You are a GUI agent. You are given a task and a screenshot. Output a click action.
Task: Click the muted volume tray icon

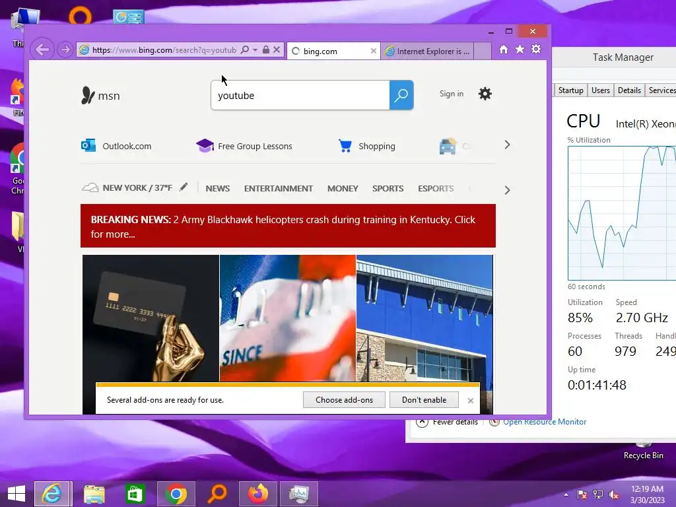614,494
